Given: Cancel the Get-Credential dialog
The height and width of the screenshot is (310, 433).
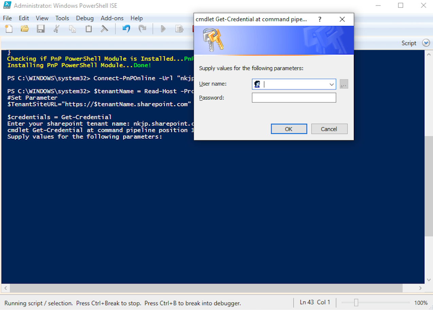Looking at the screenshot, I should tap(329, 129).
